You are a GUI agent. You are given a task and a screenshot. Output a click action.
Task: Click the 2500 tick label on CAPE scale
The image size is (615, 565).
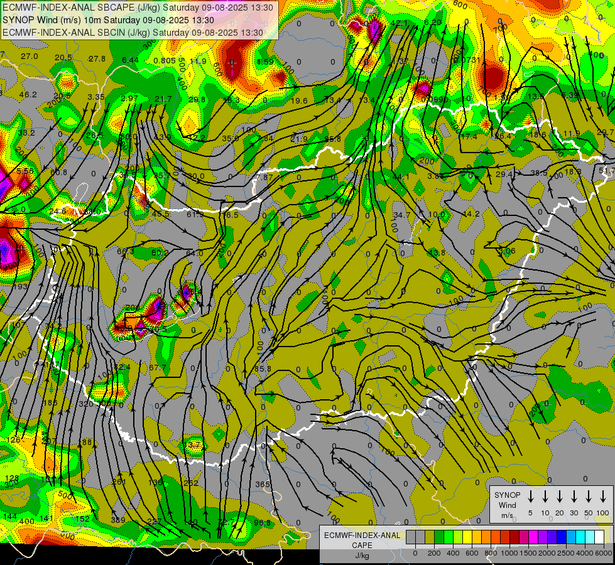click(x=566, y=553)
